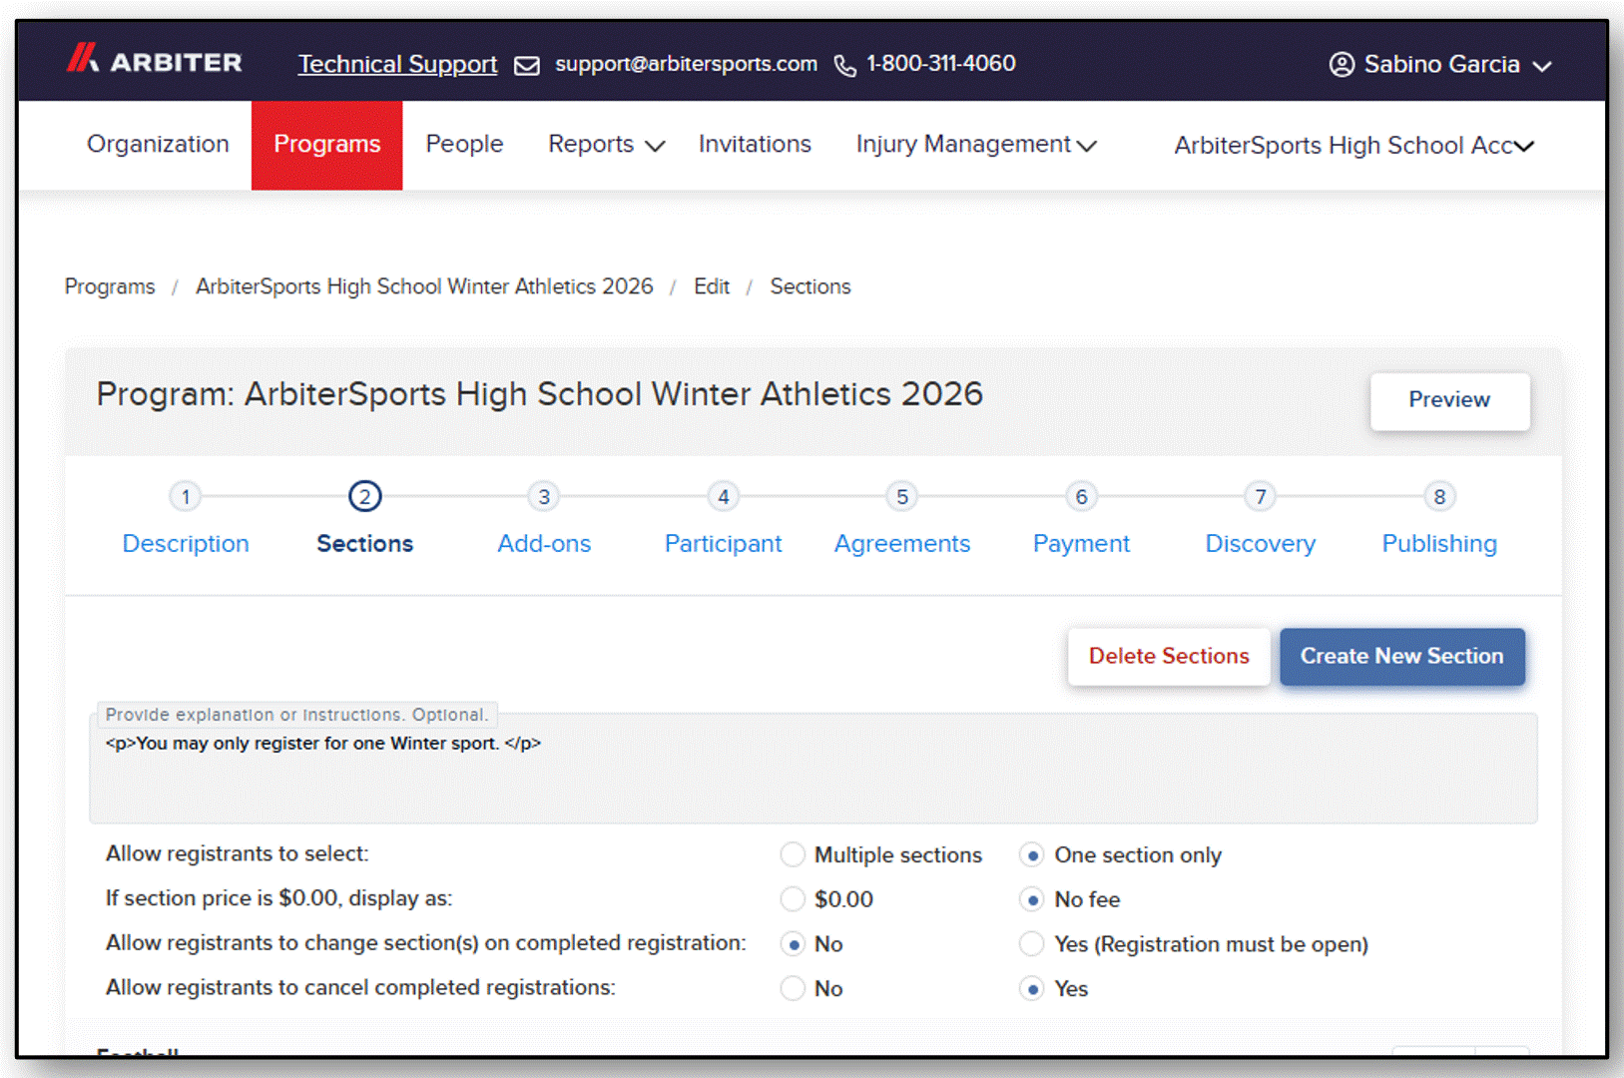
Task: Click the Edit breadcrumb link
Action: coord(712,287)
